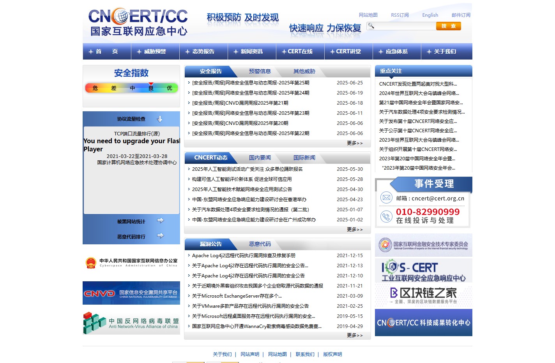Click footer link 网站声明
Viewport: 555px width, 363px height.
pyautogui.click(x=250, y=354)
